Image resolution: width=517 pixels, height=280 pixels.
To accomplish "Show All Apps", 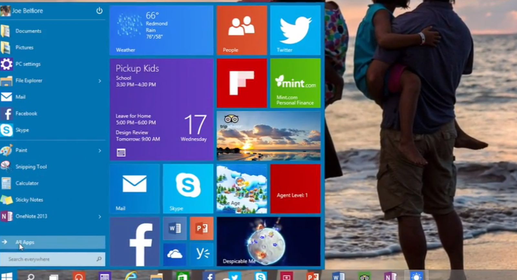I will click(x=53, y=242).
